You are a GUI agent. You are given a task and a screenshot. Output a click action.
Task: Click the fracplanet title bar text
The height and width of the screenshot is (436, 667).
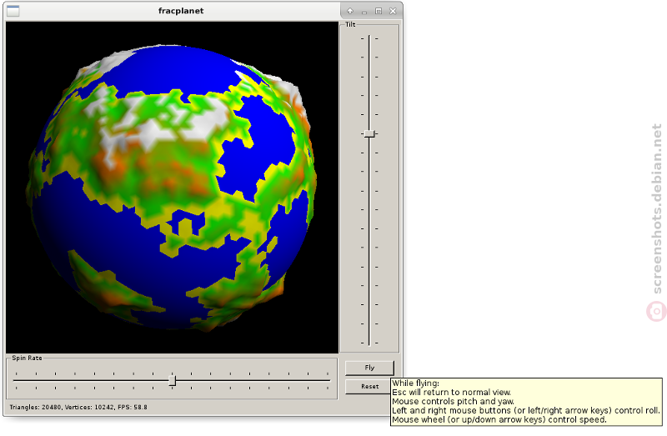point(181,11)
